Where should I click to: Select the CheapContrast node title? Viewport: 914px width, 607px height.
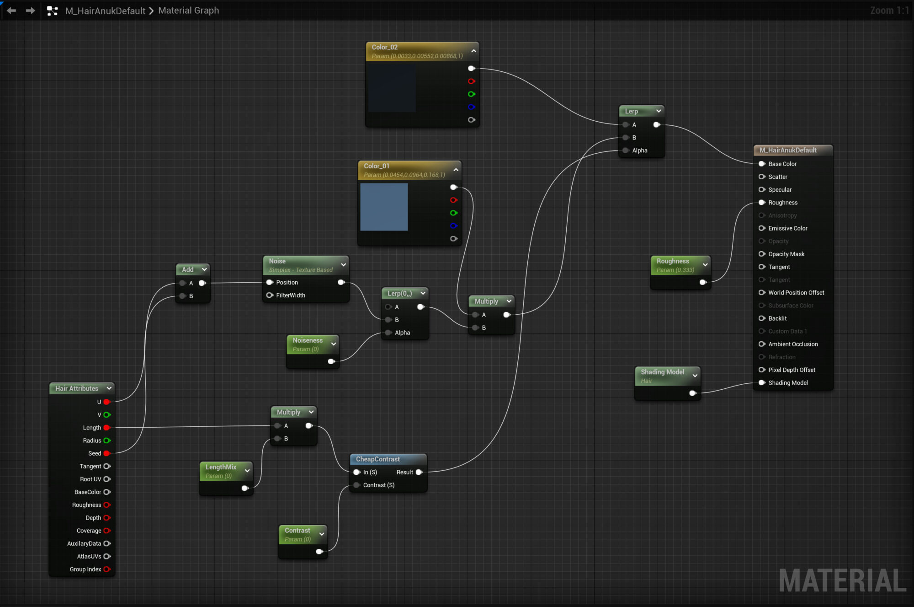[377, 459]
